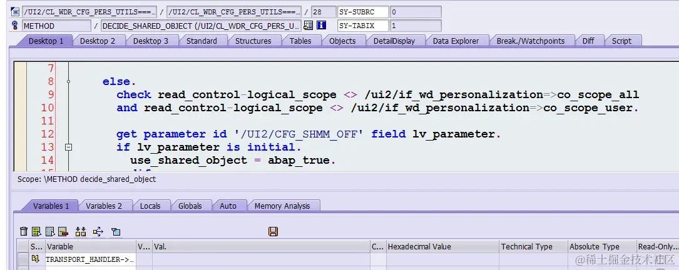Switch to Objects tab
The width and height of the screenshot is (679, 270).
(342, 41)
